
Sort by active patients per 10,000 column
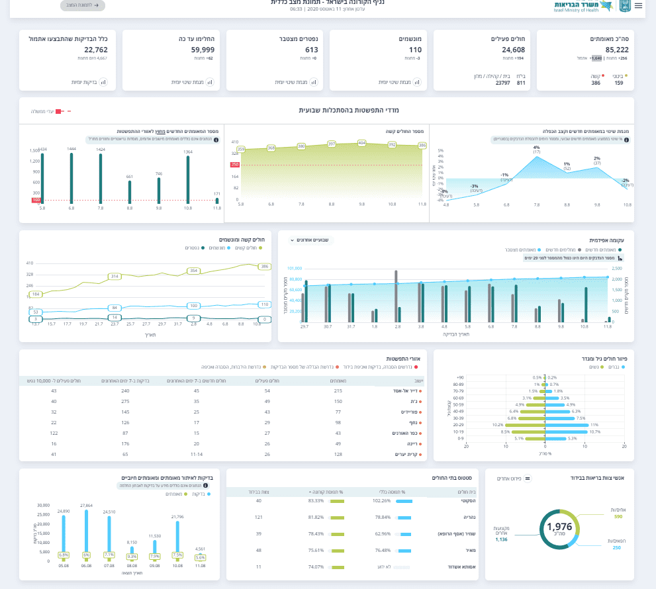pos(54,381)
